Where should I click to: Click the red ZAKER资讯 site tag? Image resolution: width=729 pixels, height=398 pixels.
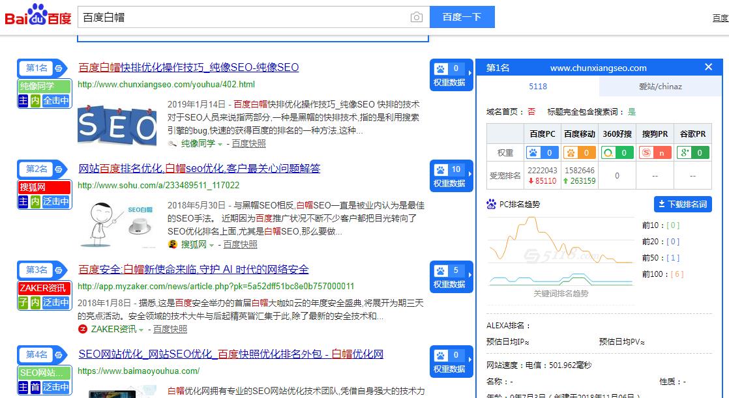click(44, 288)
